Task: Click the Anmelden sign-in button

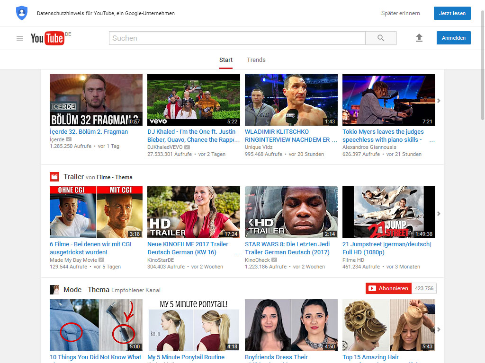Action: [454, 38]
